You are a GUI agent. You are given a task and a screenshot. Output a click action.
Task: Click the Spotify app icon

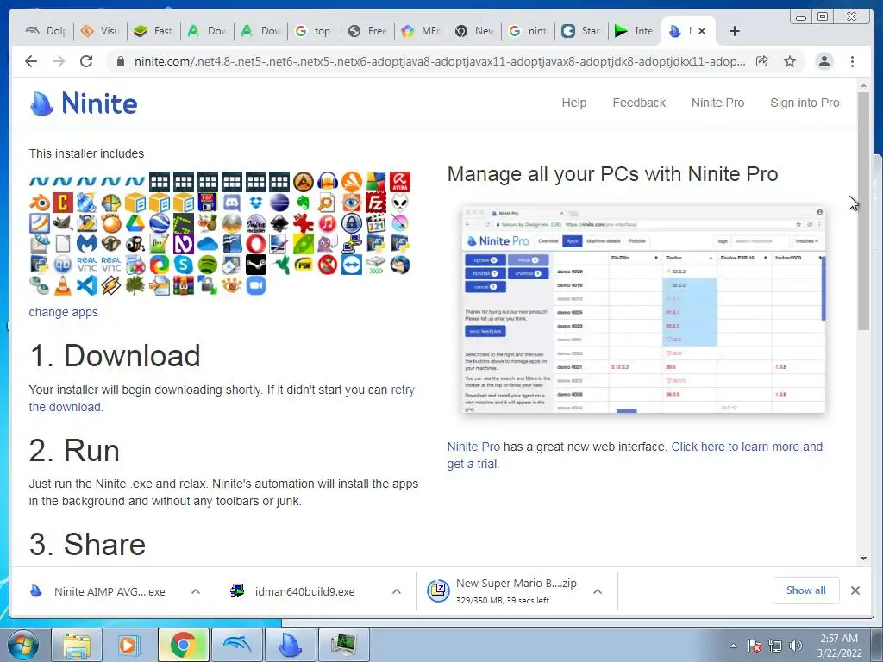click(x=208, y=265)
